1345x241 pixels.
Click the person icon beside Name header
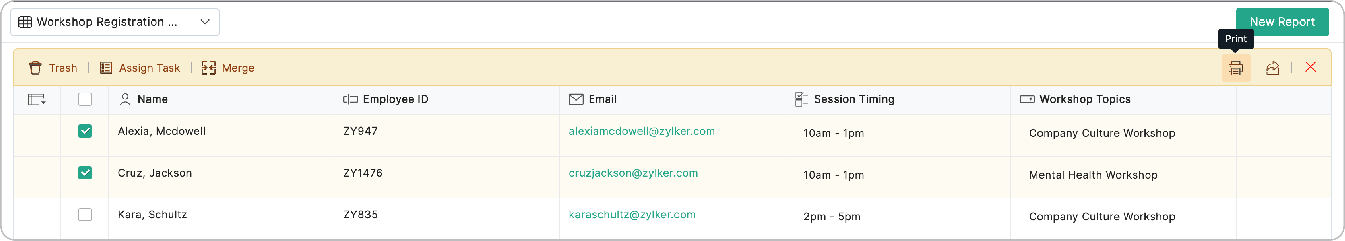click(x=125, y=99)
